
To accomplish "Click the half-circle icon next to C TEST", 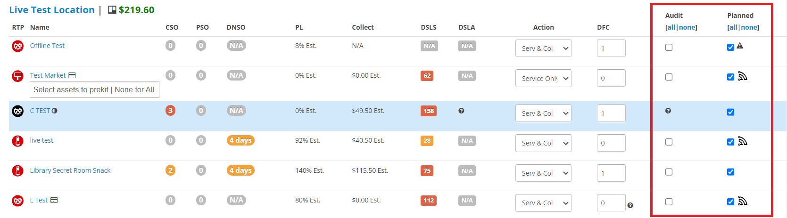I will (x=55, y=111).
